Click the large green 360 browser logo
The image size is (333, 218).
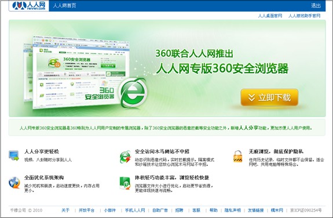[133, 93]
